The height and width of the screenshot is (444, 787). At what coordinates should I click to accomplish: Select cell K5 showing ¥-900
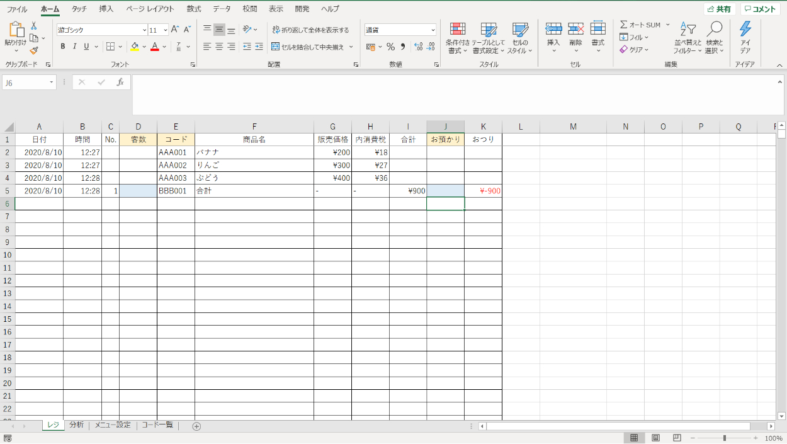coord(483,191)
